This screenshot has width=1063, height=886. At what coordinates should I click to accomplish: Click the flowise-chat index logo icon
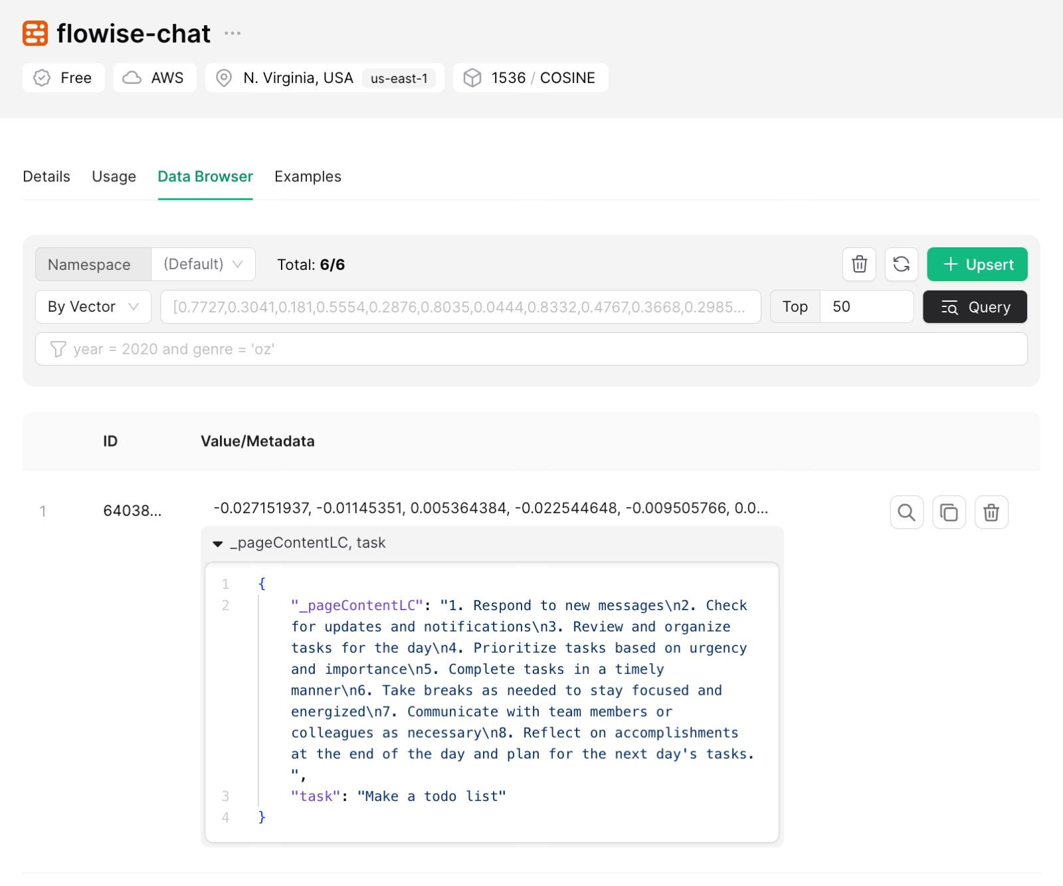pos(35,33)
